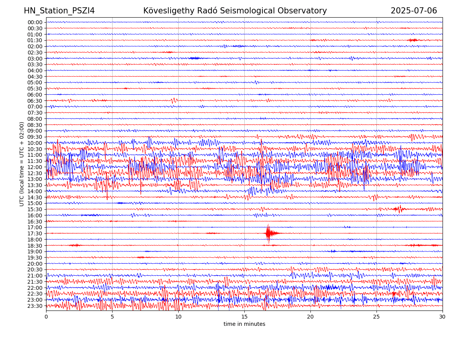The height and width of the screenshot is (345, 461).
Task: Click the 25 tick on the x-axis
Action: (x=376, y=316)
